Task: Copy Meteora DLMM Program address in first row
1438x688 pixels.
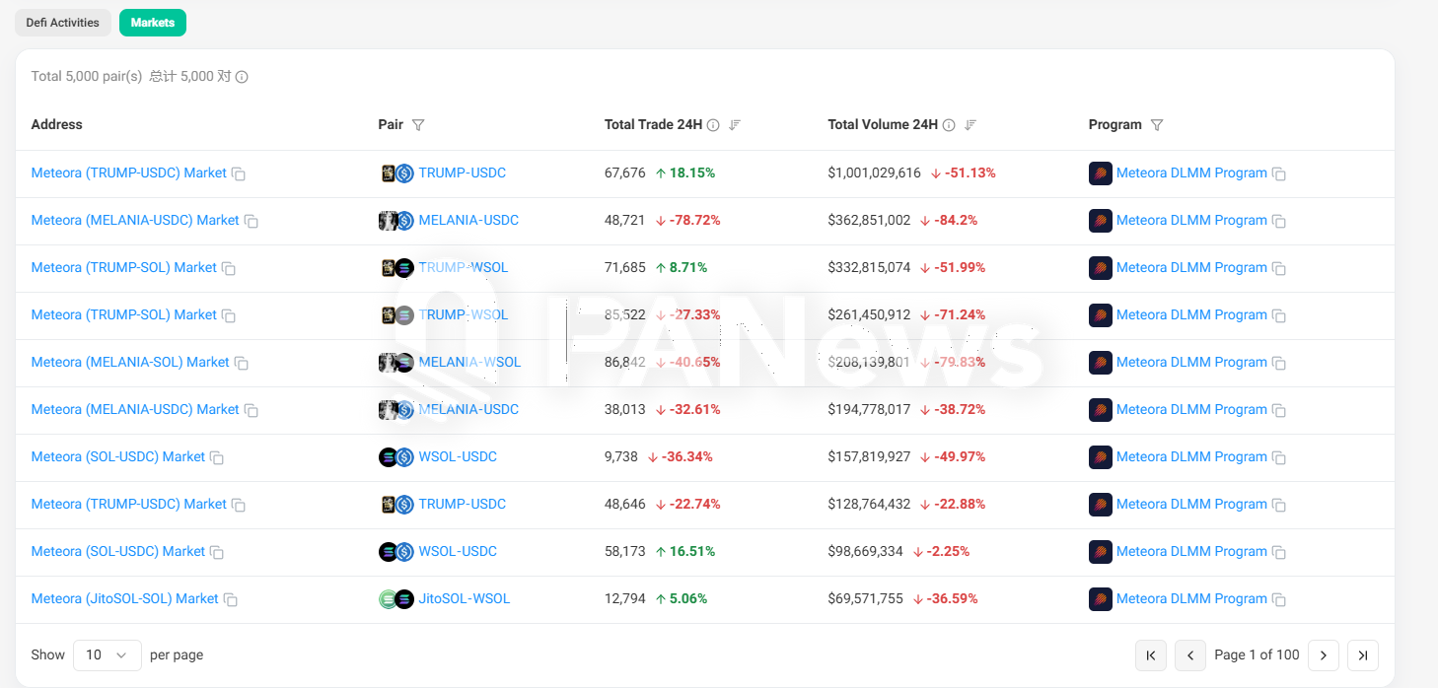Action: 1279,173
